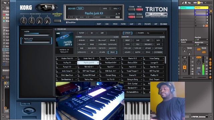The height and width of the screenshot is (120, 214).
Task: Click the lower-left joystick controller
Action: 29,110
